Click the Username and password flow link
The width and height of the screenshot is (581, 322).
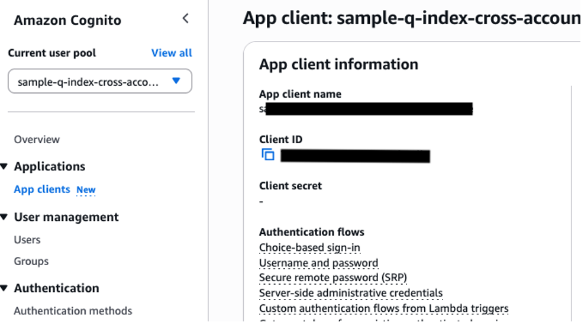click(x=319, y=263)
